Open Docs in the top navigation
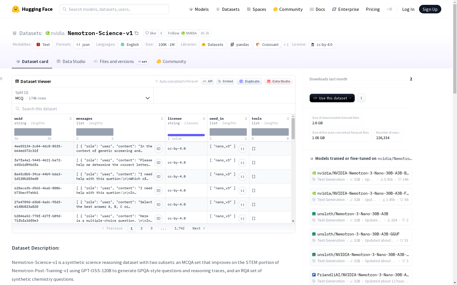Viewport: 457px width, 285px height. [317, 9]
